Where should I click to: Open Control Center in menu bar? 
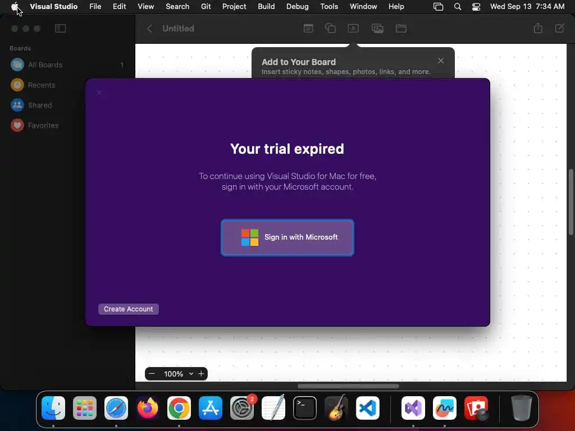point(476,7)
